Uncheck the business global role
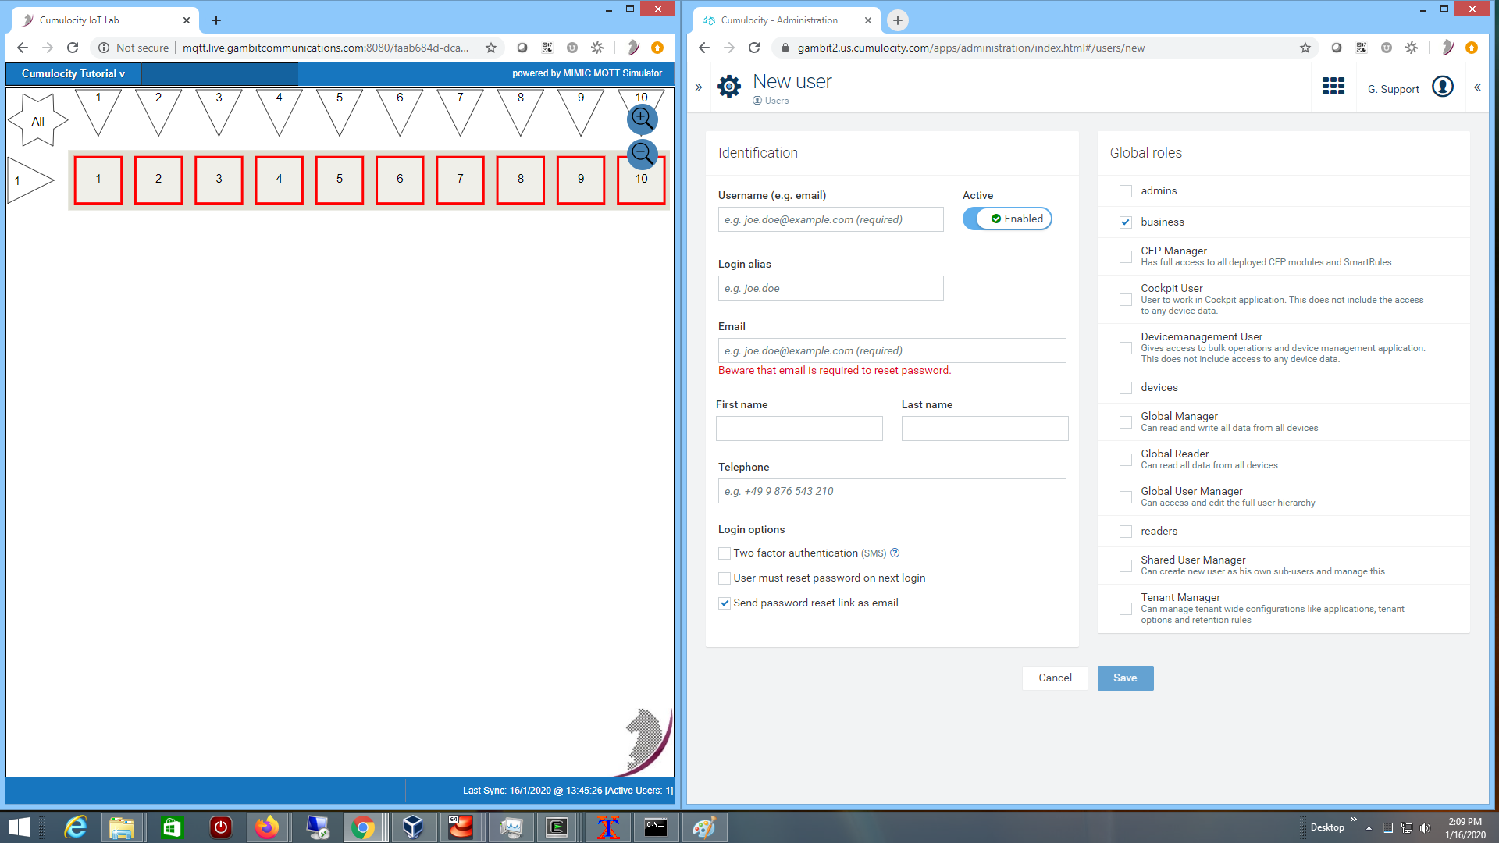 1126,222
